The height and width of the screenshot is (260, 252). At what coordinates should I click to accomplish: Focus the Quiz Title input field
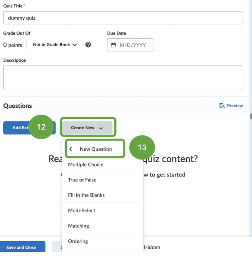point(123,18)
